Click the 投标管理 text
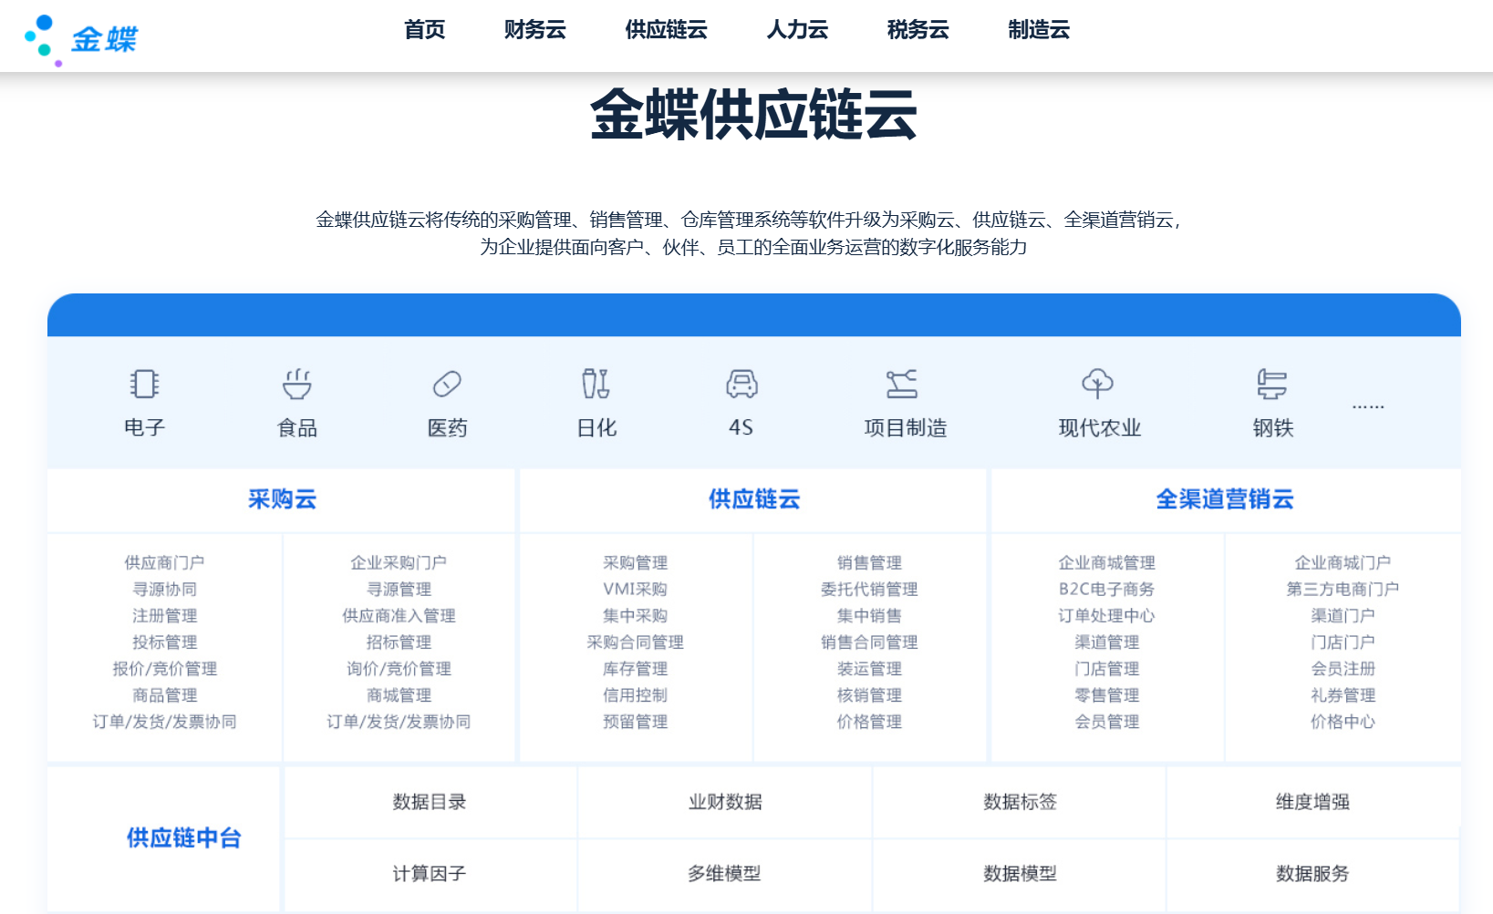 tap(165, 642)
